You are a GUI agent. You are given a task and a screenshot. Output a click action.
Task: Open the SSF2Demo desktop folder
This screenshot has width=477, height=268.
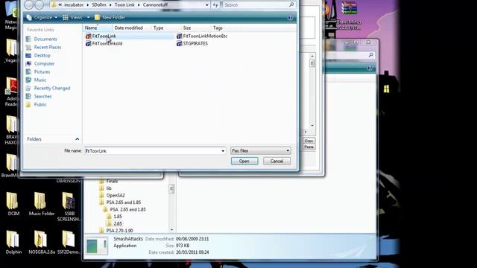[x=69, y=242]
